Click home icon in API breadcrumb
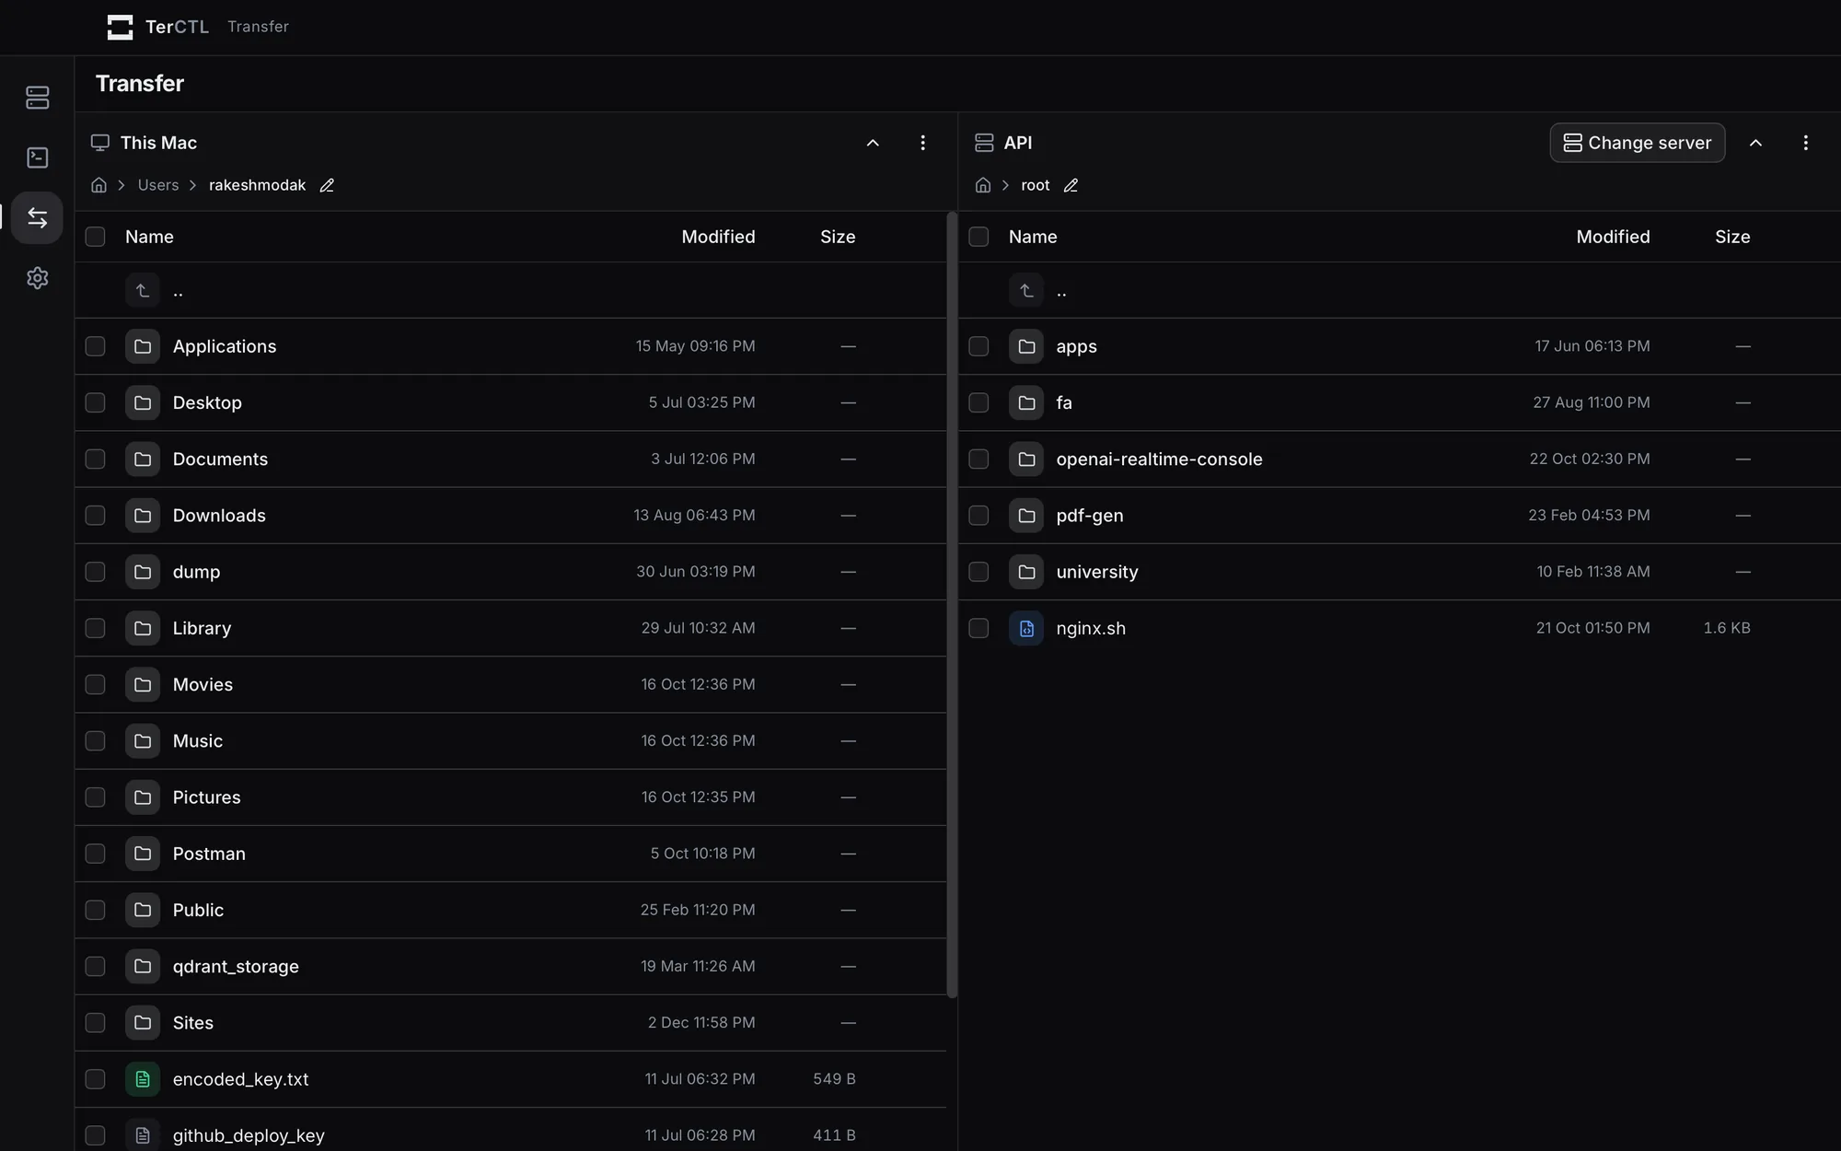 tap(983, 185)
